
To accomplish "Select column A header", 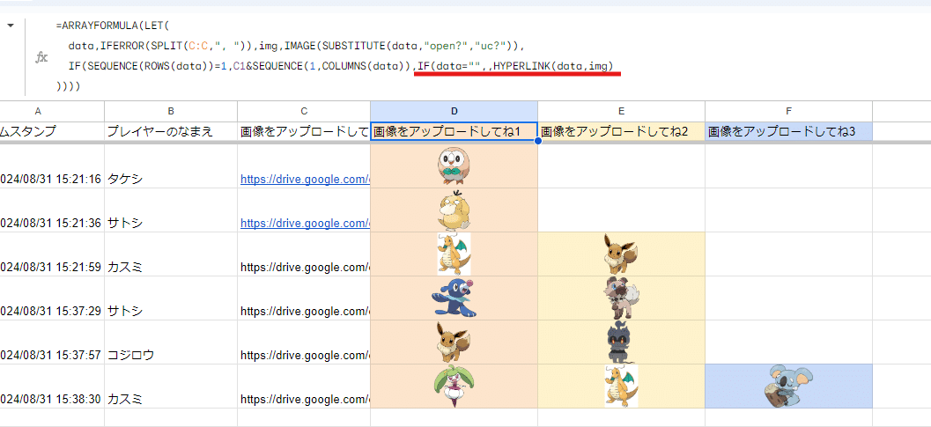I will click(38, 111).
